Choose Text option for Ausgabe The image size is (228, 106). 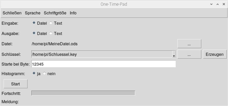[x=51, y=33]
